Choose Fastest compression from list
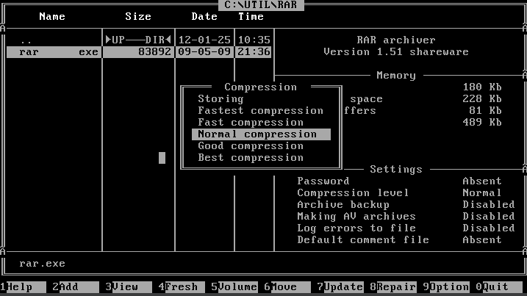 click(260, 111)
